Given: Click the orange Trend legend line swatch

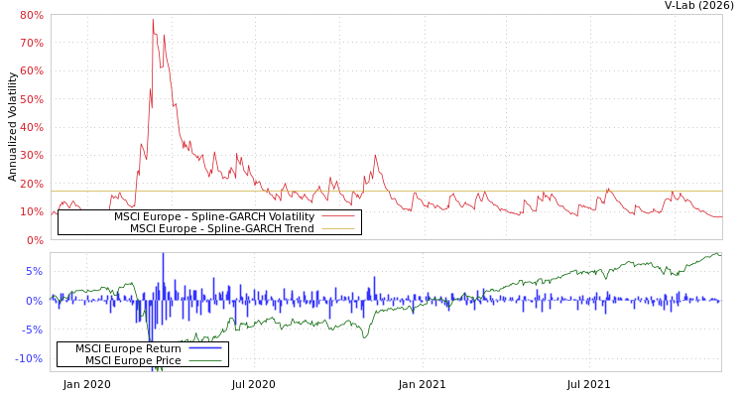Looking at the screenshot, I should point(338,228).
